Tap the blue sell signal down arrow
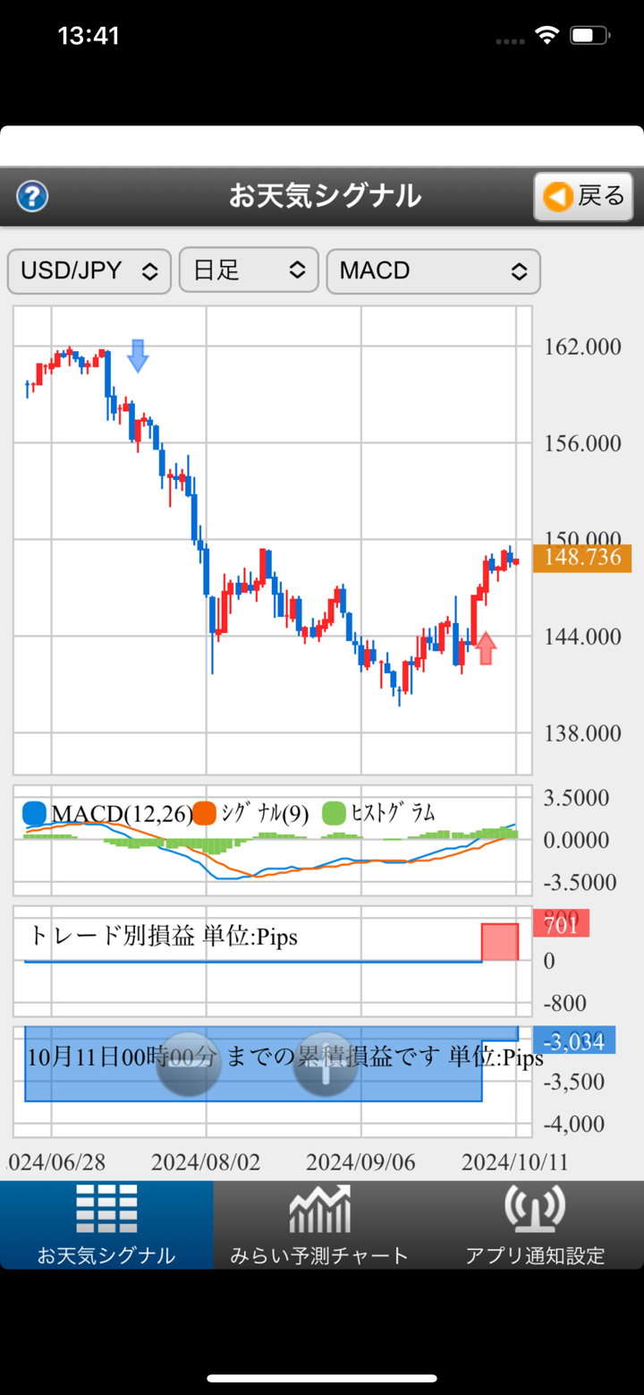 click(x=138, y=355)
